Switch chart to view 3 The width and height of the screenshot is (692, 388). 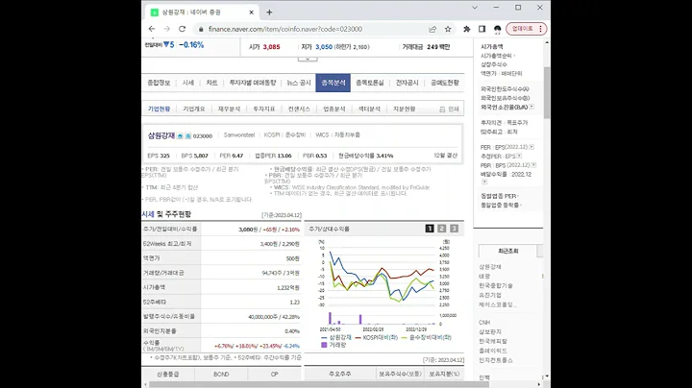[454, 229]
